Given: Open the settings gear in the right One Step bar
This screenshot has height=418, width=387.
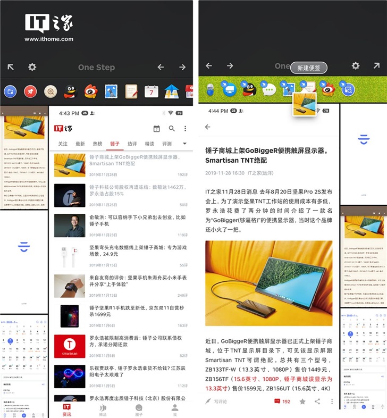Looking at the screenshot, I should [x=356, y=65].
